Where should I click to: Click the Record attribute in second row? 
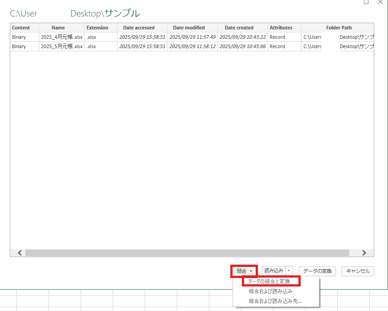tap(277, 46)
